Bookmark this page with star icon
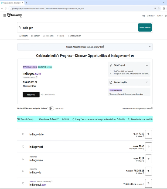 coord(159,9)
